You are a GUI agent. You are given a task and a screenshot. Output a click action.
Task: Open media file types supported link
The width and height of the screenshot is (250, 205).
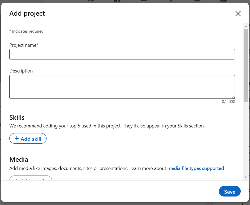coord(196,168)
